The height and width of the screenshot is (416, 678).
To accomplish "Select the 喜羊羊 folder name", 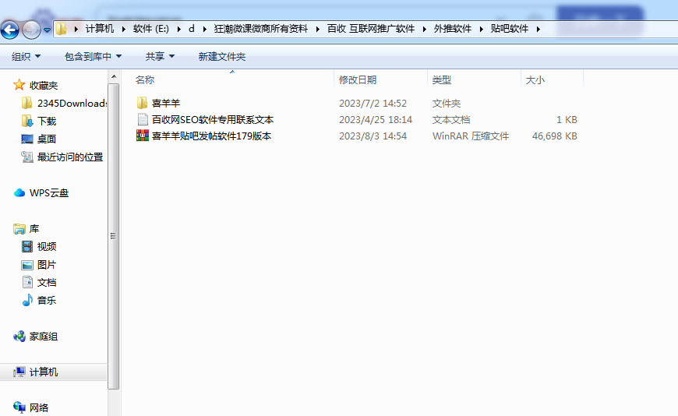I will (x=166, y=104).
